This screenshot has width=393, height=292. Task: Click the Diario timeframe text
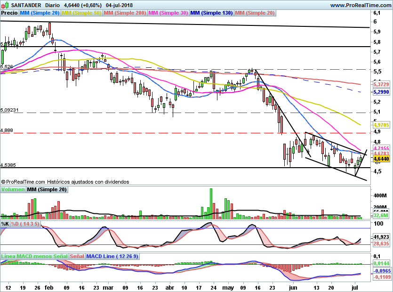(52, 5)
